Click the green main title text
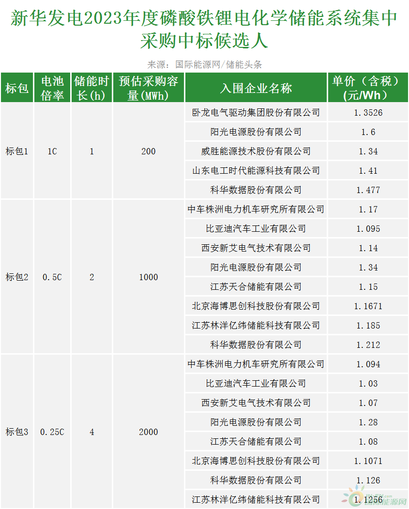Screen dimensions: 409x509 204,30
